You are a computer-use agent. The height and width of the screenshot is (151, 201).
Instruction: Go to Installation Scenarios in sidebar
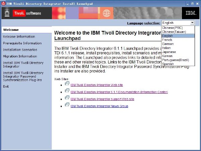pyautogui.click(x=20, y=50)
